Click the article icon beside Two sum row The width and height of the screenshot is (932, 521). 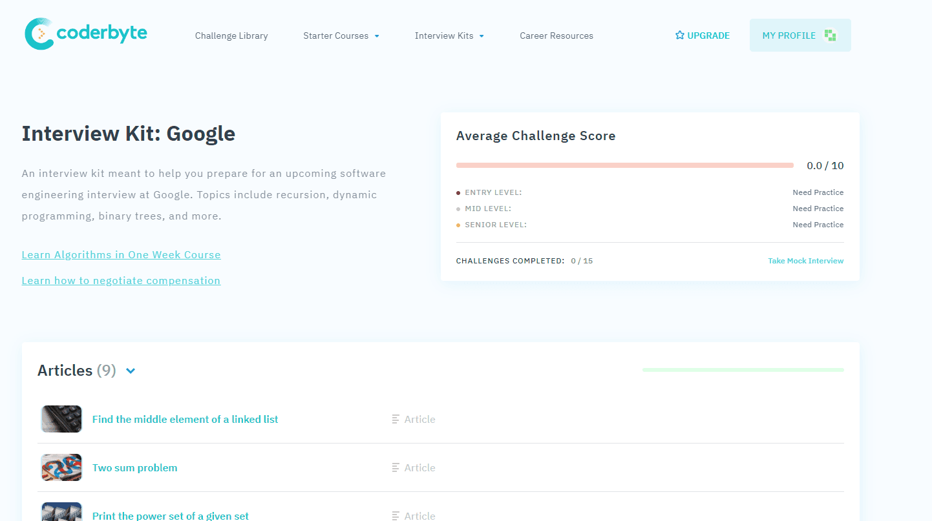(x=396, y=467)
